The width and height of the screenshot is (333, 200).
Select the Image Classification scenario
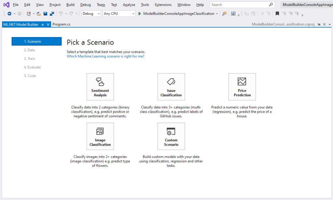pos(100,136)
